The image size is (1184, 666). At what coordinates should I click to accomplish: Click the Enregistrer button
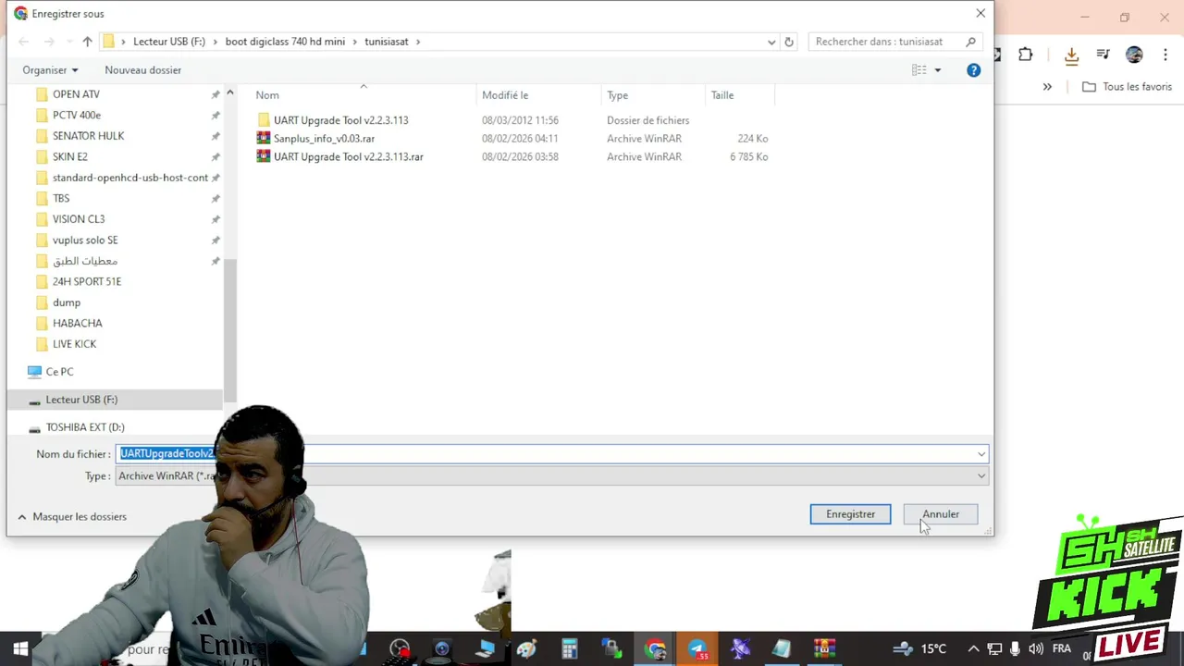(850, 514)
